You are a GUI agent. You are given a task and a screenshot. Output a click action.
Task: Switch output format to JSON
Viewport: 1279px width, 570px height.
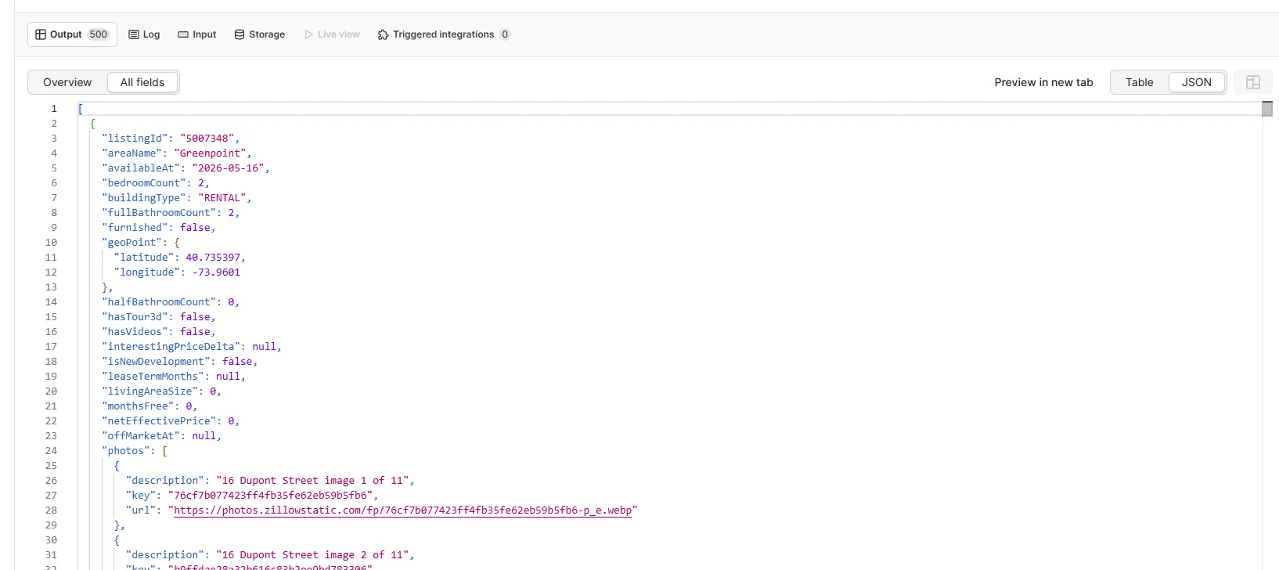click(1197, 82)
